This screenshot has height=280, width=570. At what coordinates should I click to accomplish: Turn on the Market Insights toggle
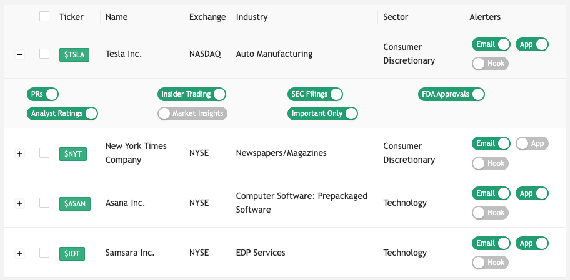pos(192,113)
